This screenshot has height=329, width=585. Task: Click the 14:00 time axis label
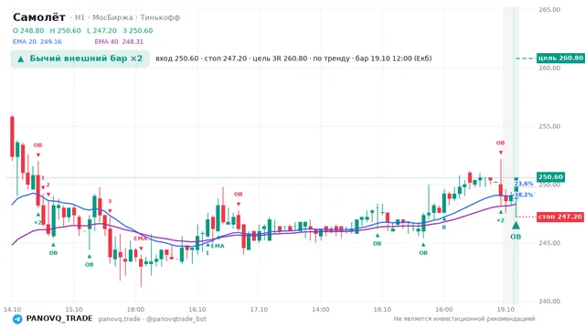[x=321, y=310]
